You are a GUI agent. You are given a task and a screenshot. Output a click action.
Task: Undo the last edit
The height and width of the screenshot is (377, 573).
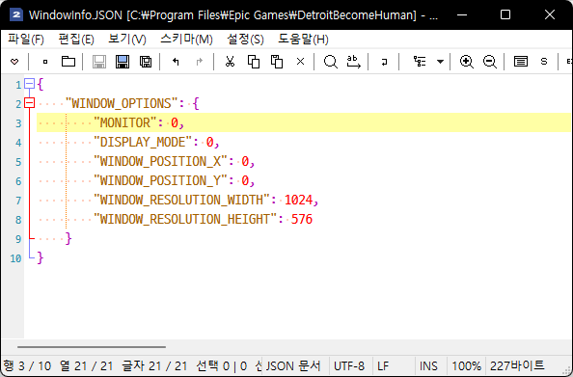pos(176,62)
